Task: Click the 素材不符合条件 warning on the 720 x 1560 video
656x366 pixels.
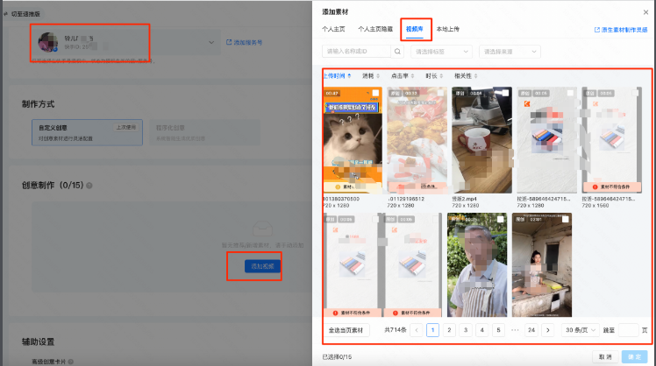Action: click(x=611, y=187)
